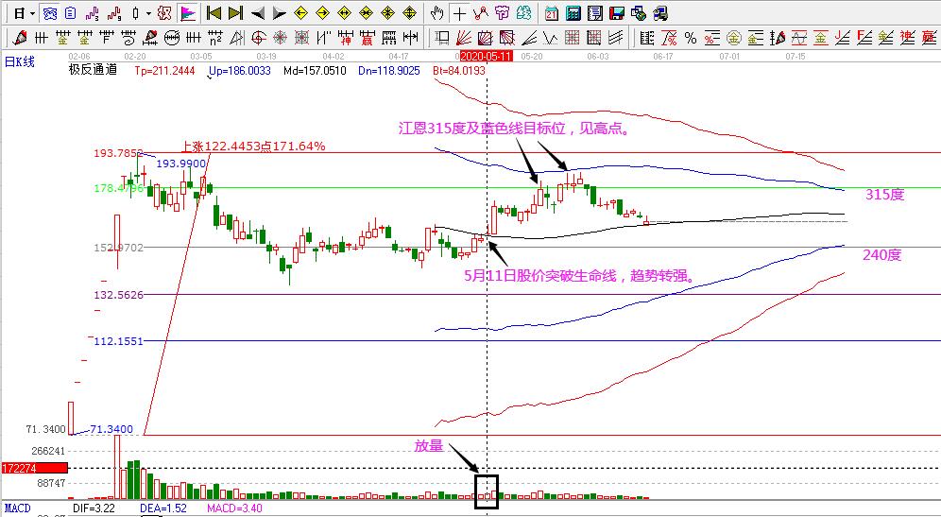Toggle the crosshair cursor tool
The image size is (941, 517).
click(x=459, y=13)
